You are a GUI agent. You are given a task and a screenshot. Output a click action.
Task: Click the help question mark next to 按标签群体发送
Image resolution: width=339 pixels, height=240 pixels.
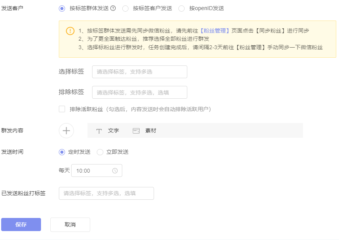[x=113, y=9]
